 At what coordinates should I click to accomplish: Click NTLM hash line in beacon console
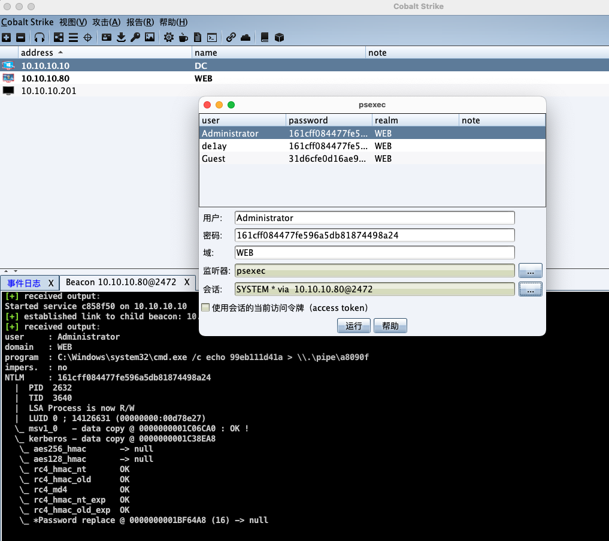click(108, 377)
